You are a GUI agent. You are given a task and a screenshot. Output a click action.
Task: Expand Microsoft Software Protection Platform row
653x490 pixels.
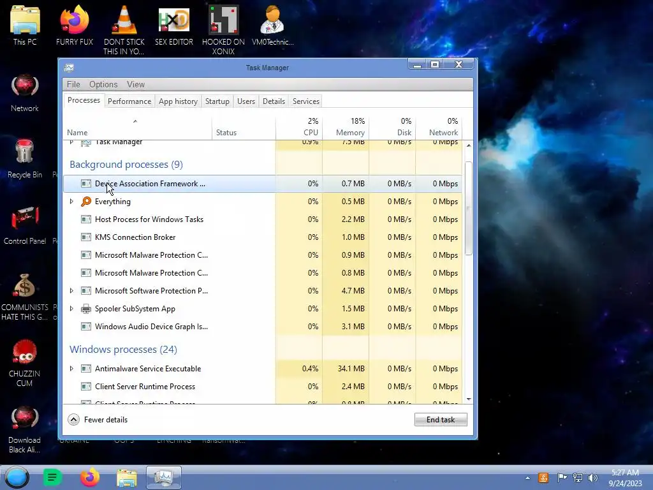(71, 291)
